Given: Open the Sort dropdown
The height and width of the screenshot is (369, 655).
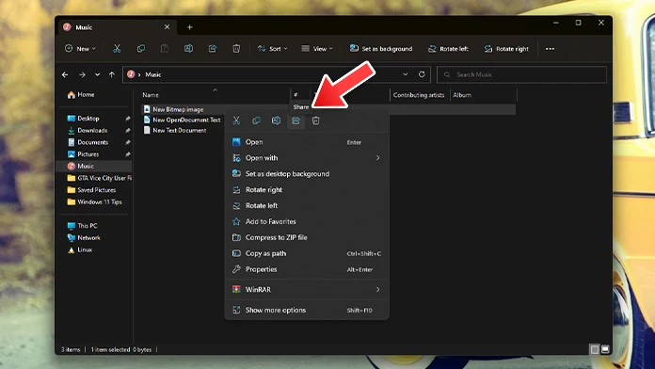Looking at the screenshot, I should coord(272,49).
